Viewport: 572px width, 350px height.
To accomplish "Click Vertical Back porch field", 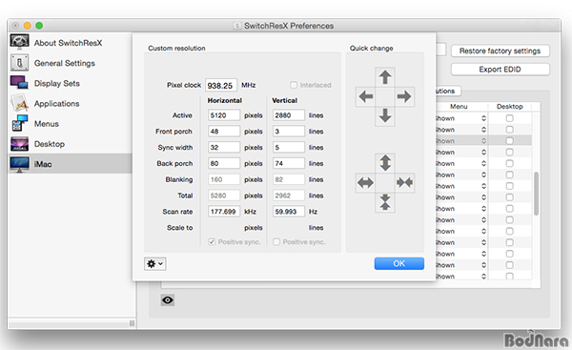I will click(289, 163).
